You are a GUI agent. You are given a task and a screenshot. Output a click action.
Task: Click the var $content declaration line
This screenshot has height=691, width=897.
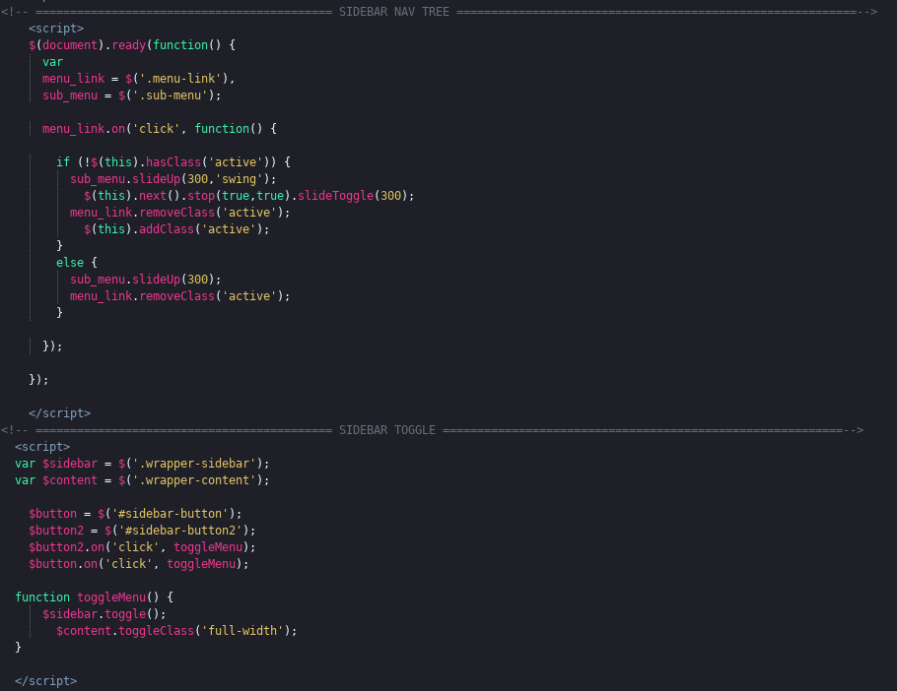pyautogui.click(x=142, y=480)
